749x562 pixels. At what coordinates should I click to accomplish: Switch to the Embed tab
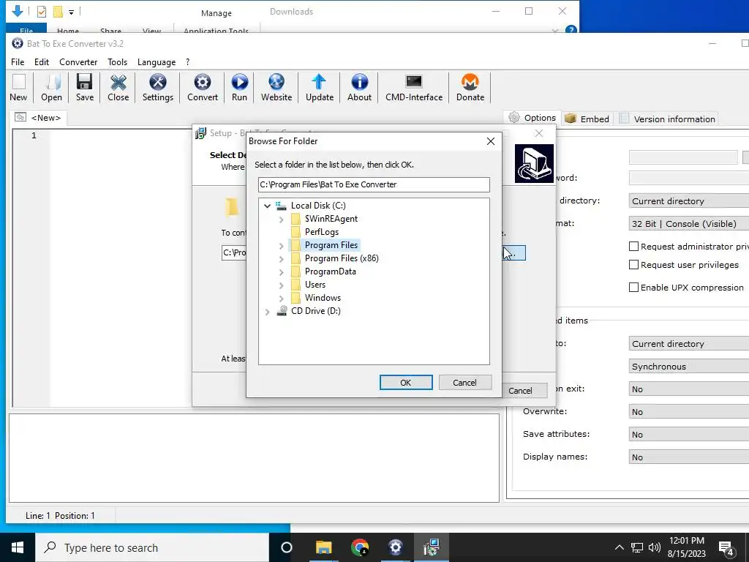(x=587, y=119)
